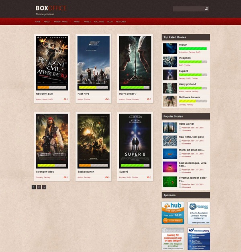This screenshot has height=252, width=241.
Task: Click the Super8 sidebar thumbnail
Action: pos(170,75)
